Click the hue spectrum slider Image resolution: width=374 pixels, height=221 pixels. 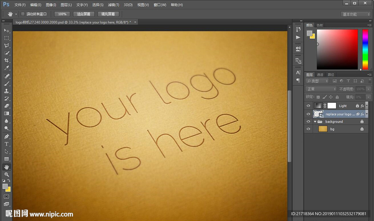point(365,49)
